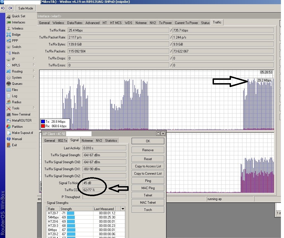This screenshot has height=238, width=284.
Task: Click the Last Activity field
Action: [105, 148]
